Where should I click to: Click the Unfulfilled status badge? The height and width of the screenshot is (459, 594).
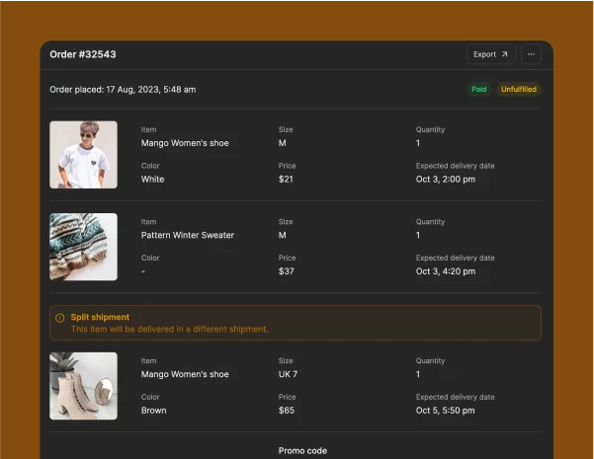pos(519,89)
